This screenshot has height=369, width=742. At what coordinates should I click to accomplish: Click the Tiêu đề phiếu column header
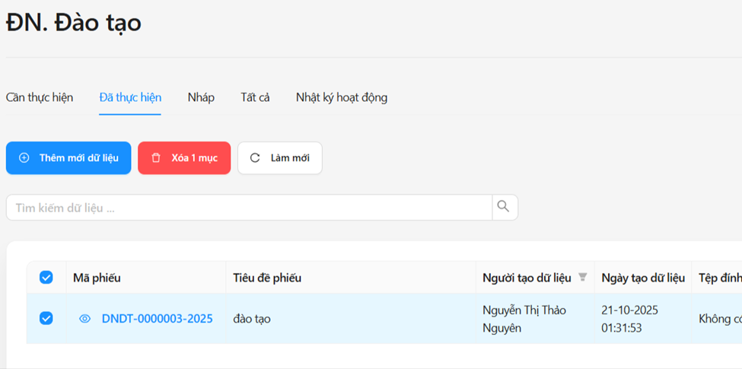267,278
